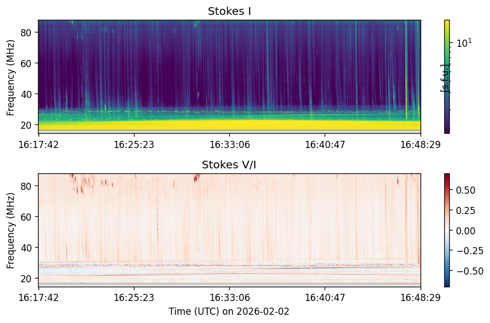
Task: Click the 0.50 colorbar tick label
Action: (466, 190)
